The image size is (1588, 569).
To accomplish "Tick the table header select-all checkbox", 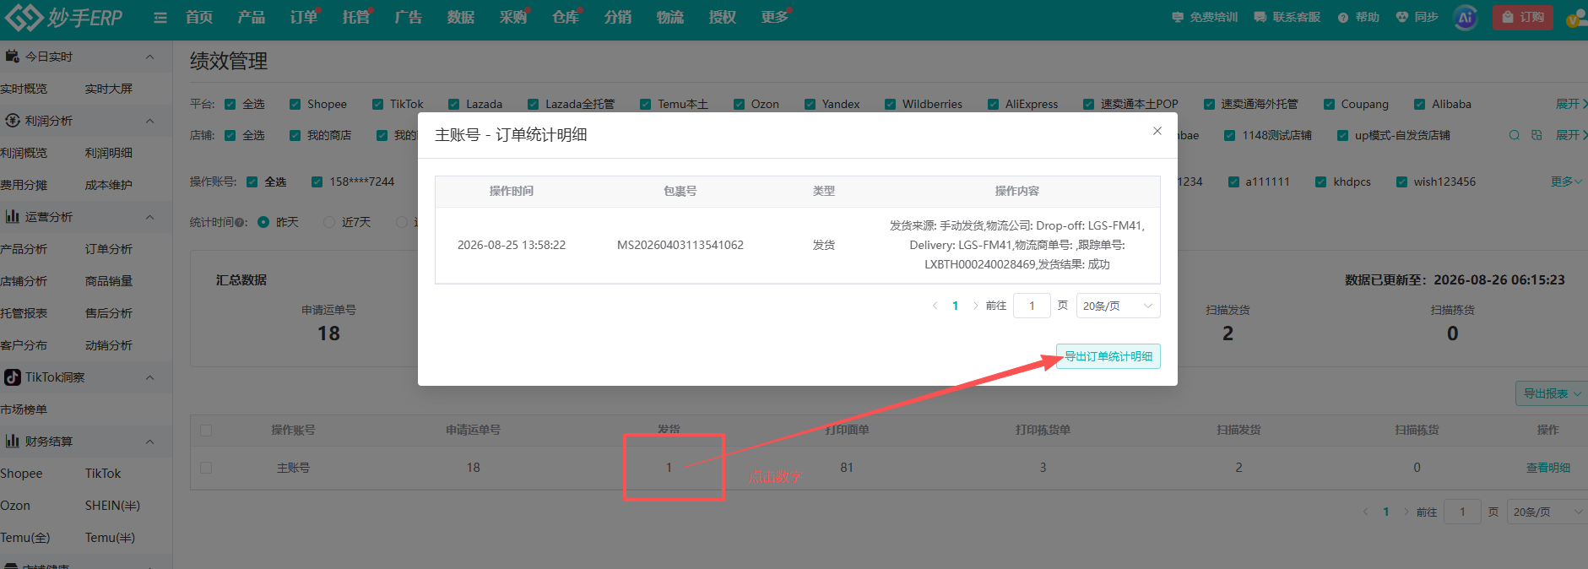I will click(206, 431).
